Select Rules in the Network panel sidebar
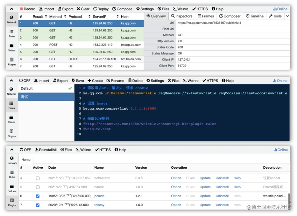Image resolution: width=297 pixels, height=216 pixels. click(x=12, y=34)
